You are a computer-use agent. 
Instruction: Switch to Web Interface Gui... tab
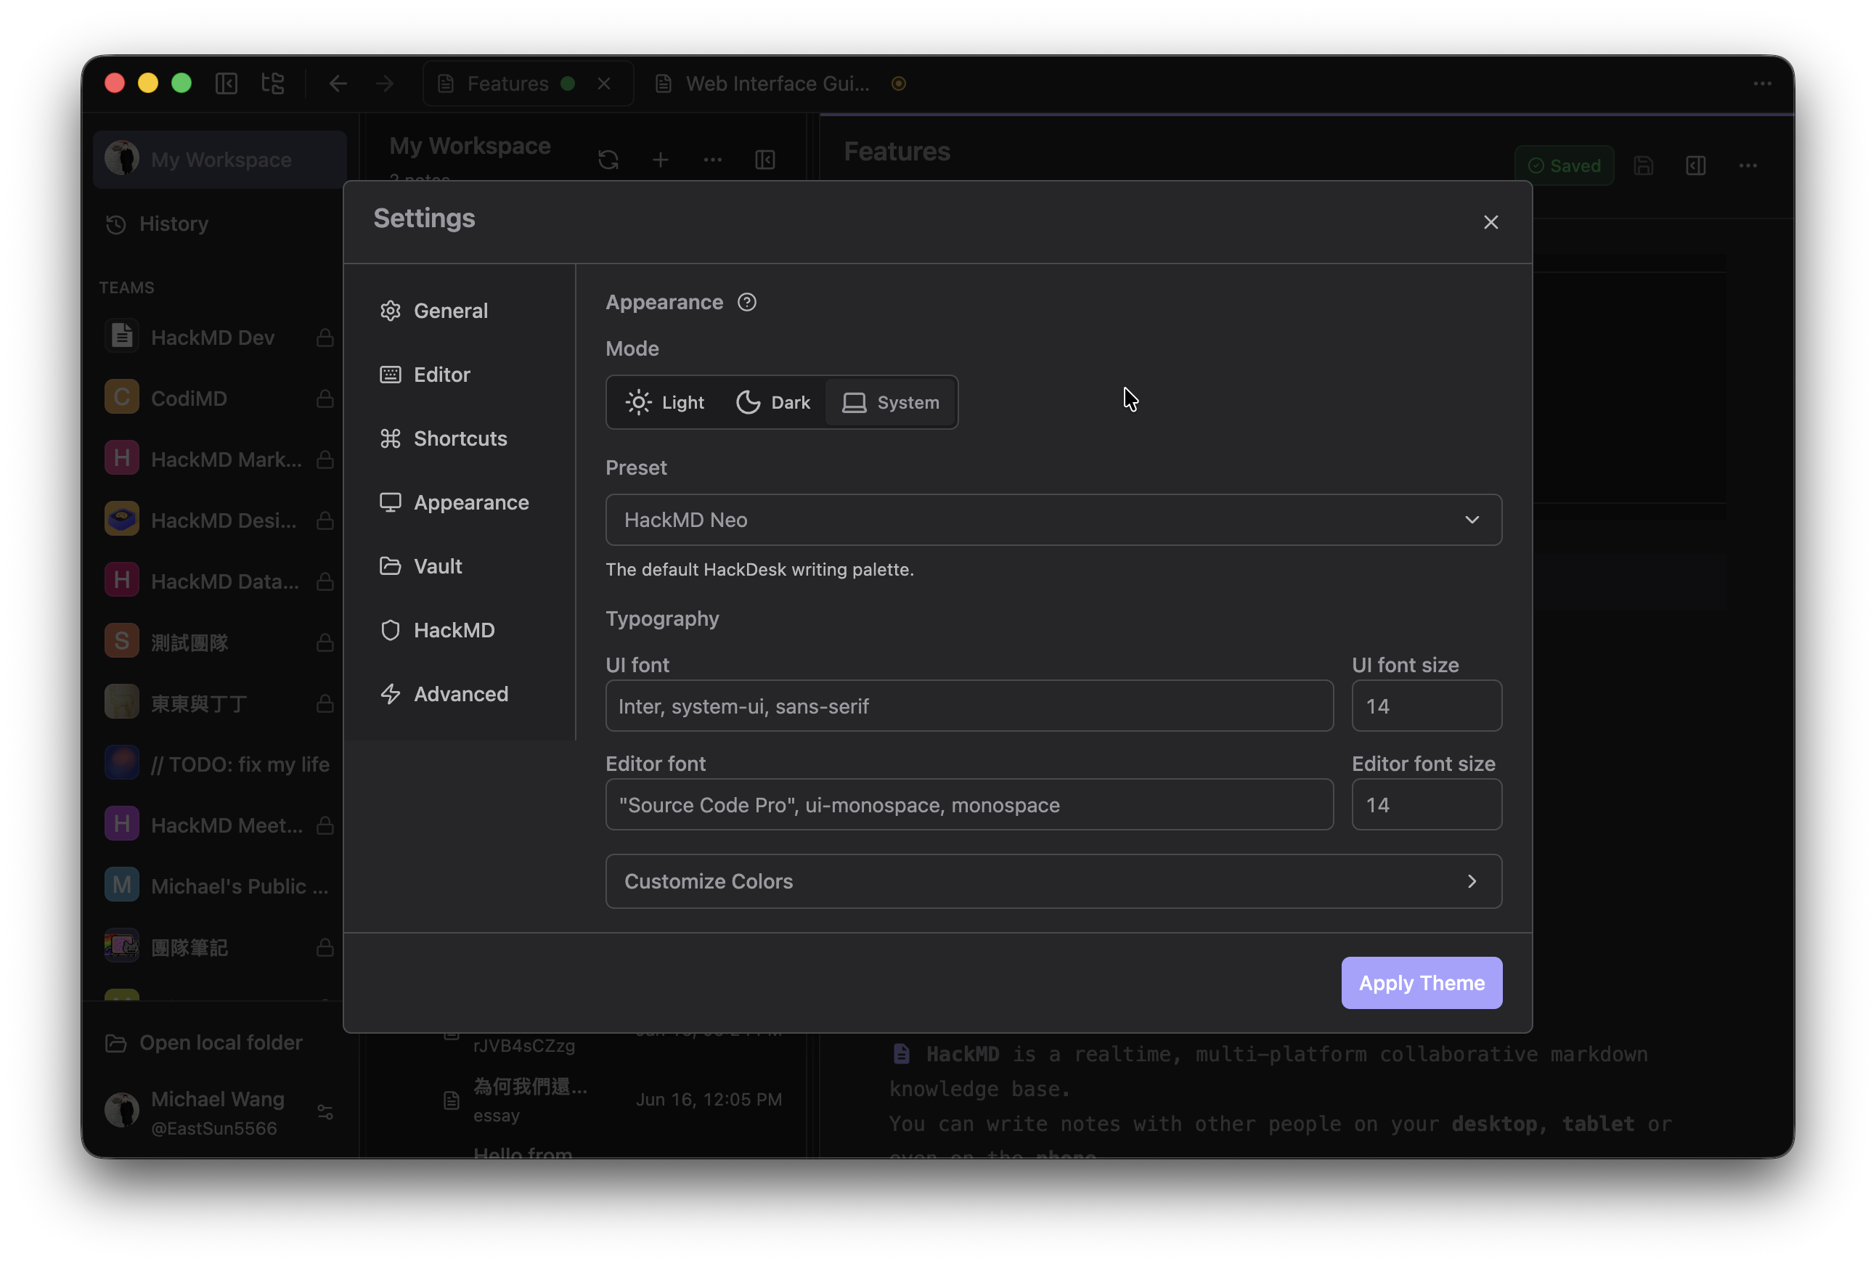(x=778, y=83)
